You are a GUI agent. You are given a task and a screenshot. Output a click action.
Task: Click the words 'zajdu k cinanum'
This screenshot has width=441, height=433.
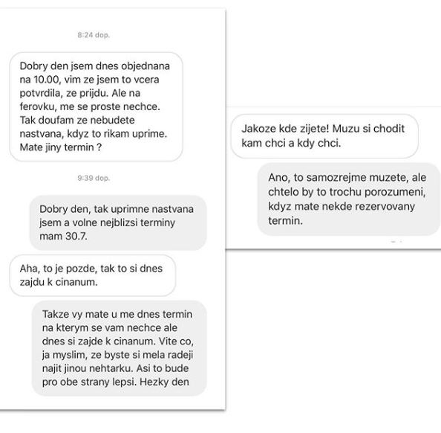tap(59, 282)
